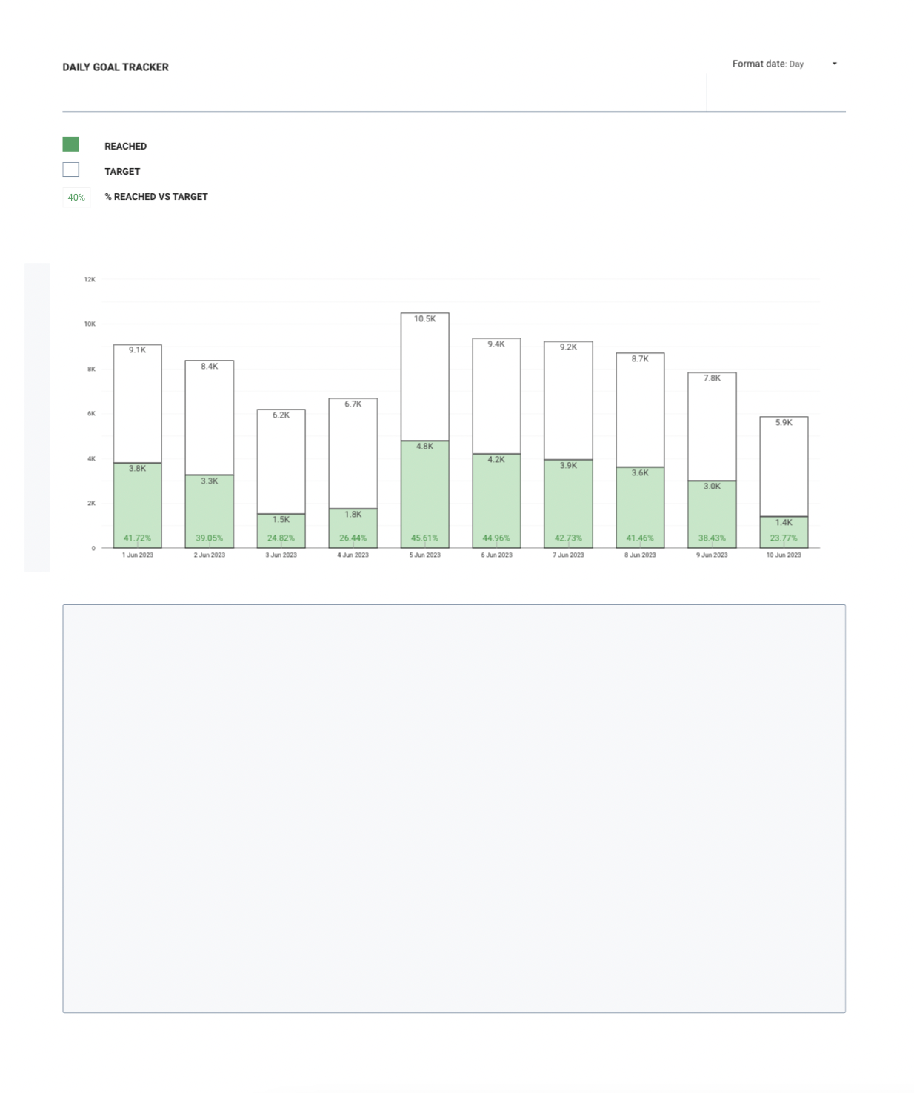The image size is (914, 1093).
Task: Select the 3.6K reached bar for 8 Jun
Action: (x=640, y=507)
